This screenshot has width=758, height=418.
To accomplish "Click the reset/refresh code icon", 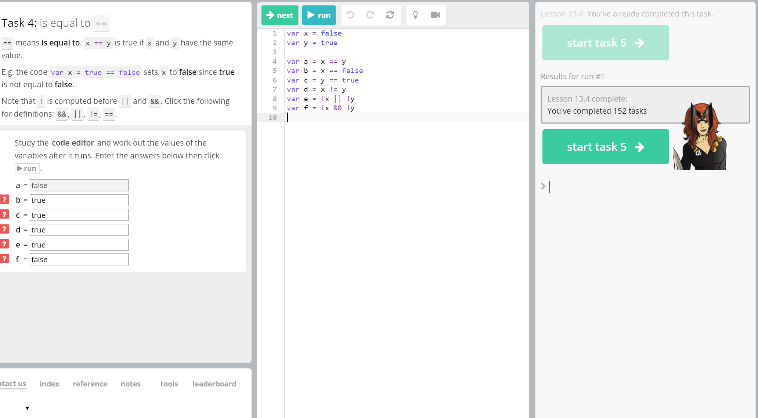I will (x=390, y=15).
